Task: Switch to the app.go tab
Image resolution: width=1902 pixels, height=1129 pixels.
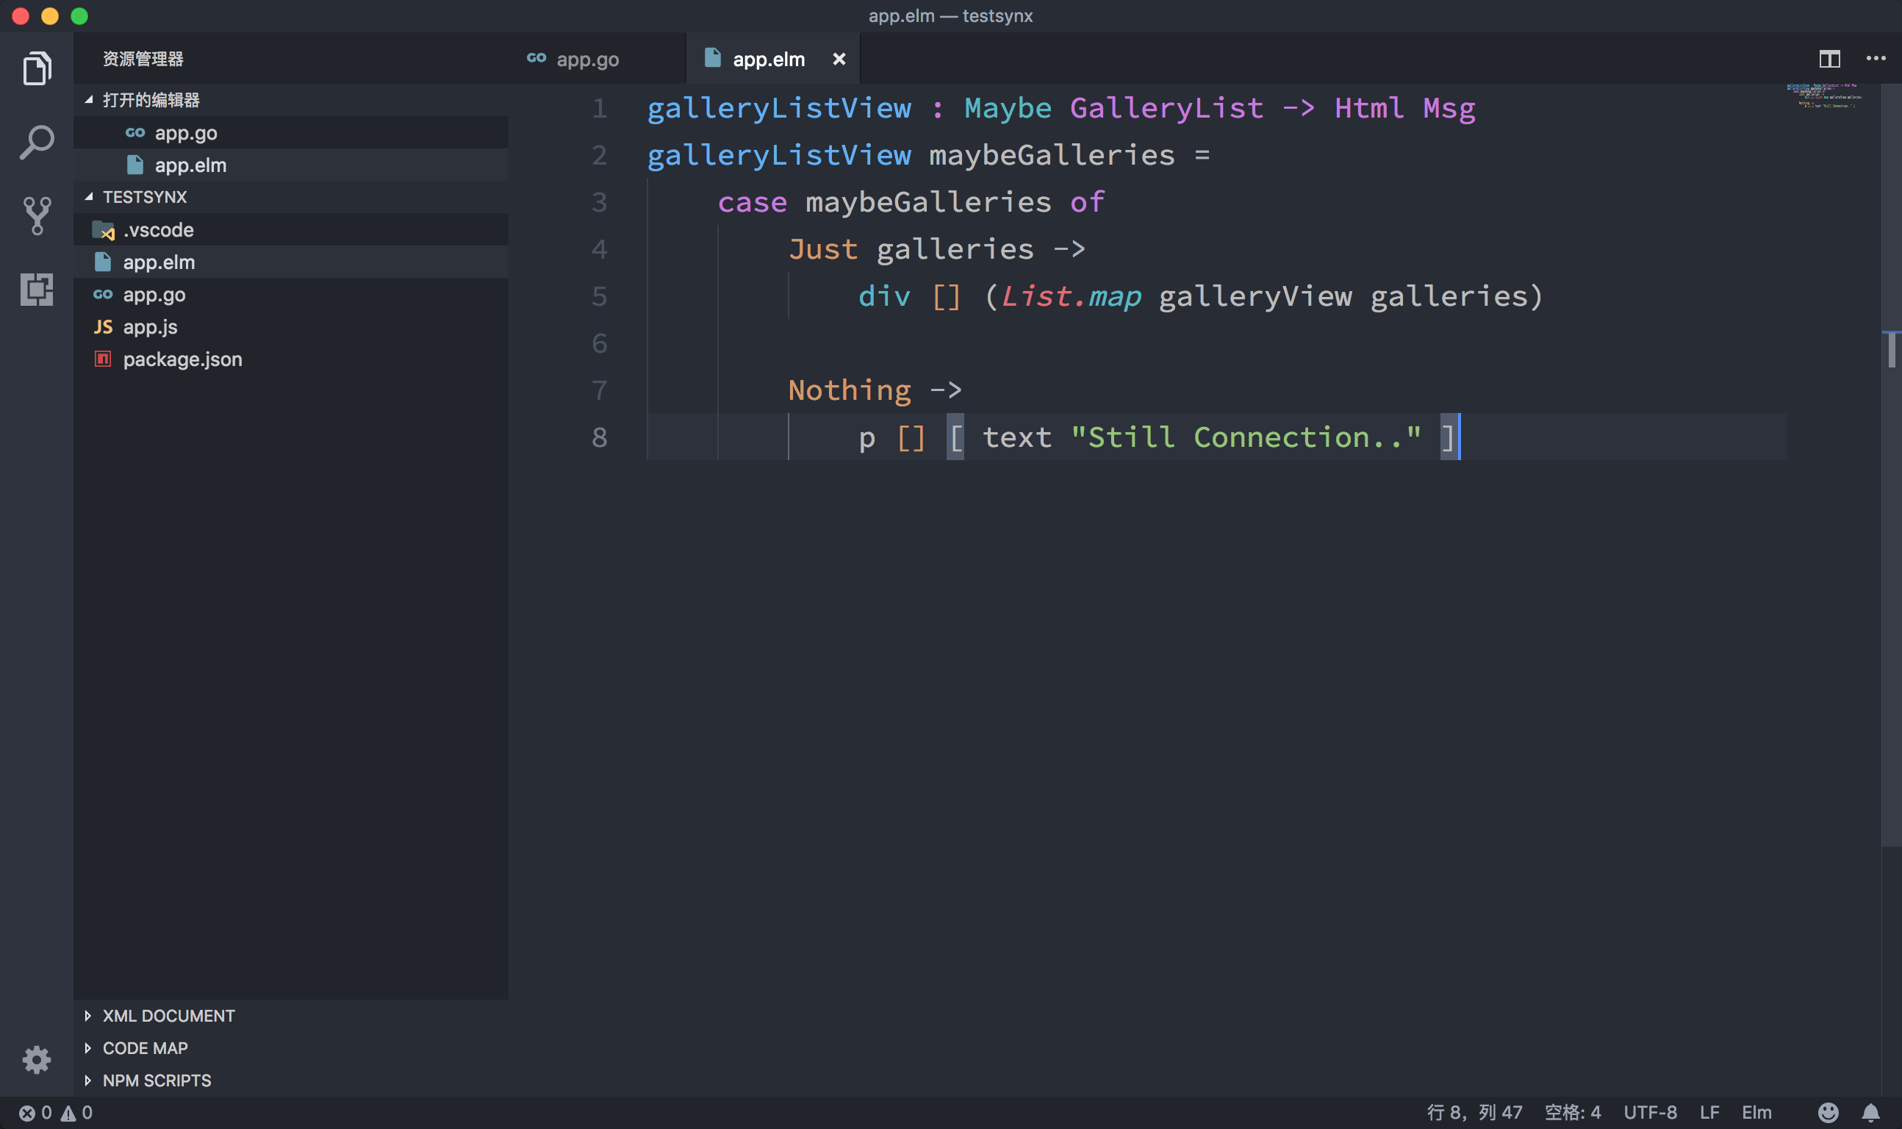Action: [588, 59]
